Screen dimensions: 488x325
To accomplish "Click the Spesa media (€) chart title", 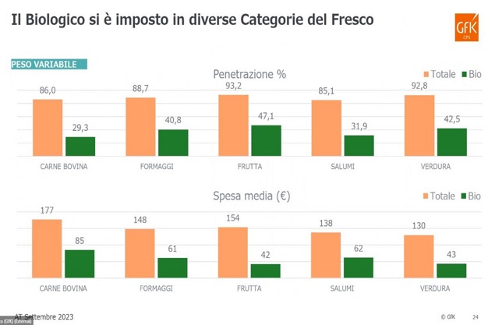I will tap(249, 196).
